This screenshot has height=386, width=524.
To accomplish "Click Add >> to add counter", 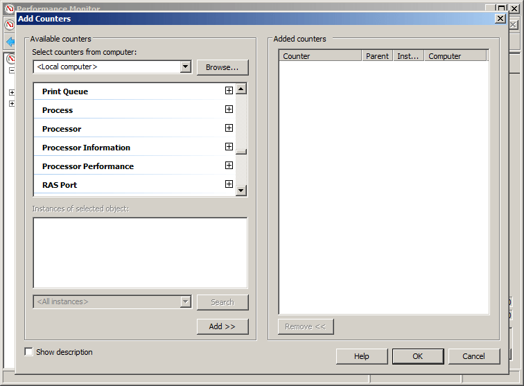I will pyautogui.click(x=222, y=326).
